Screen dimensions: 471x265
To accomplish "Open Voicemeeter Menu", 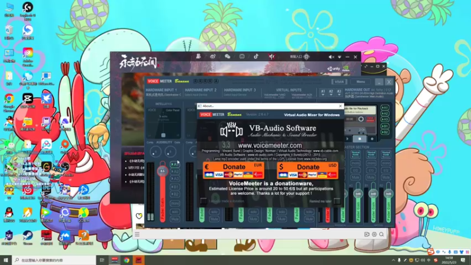I will point(361,82).
